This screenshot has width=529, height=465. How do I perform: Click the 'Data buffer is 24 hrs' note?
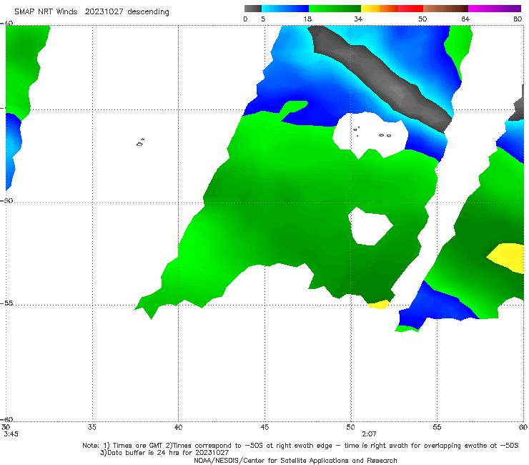(x=164, y=453)
